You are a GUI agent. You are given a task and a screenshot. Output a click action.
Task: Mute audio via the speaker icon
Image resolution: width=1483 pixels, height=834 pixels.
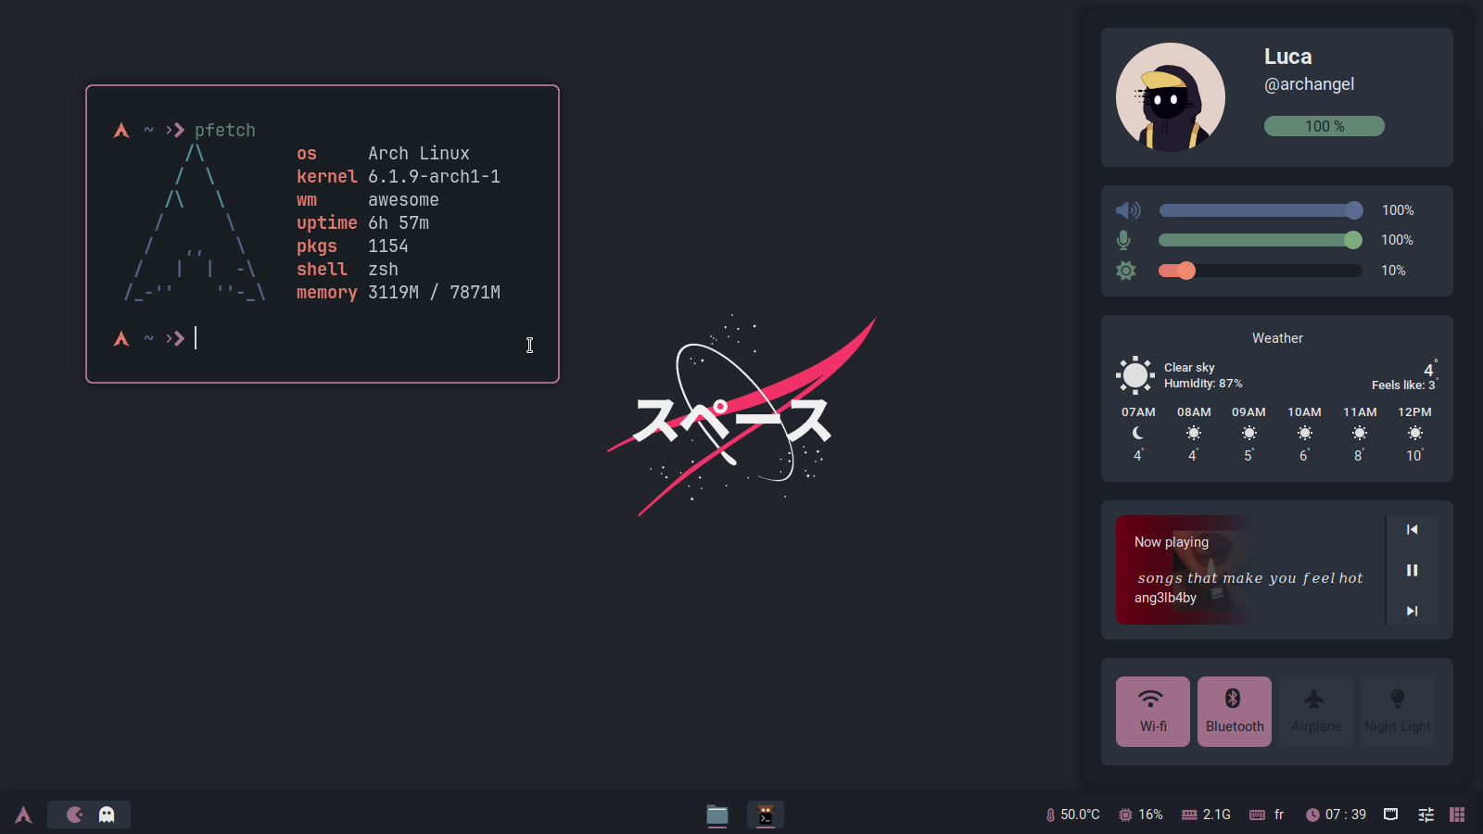pos(1127,210)
